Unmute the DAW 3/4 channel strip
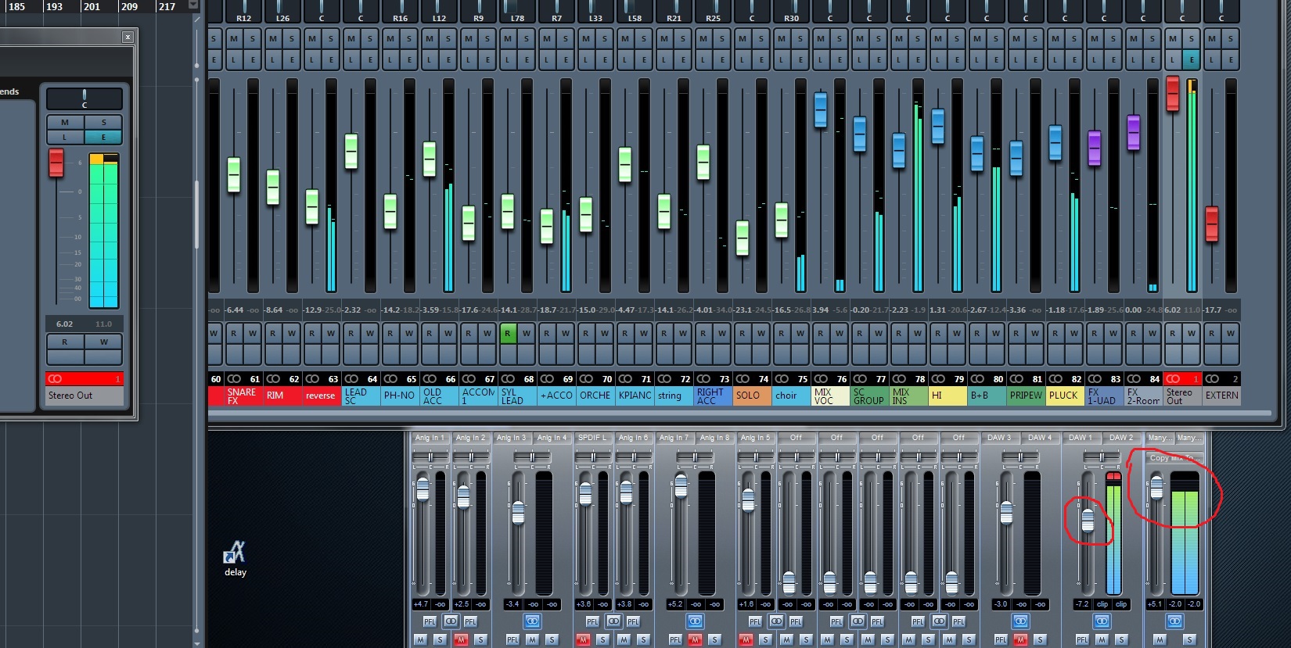The width and height of the screenshot is (1291, 648). 1020,639
